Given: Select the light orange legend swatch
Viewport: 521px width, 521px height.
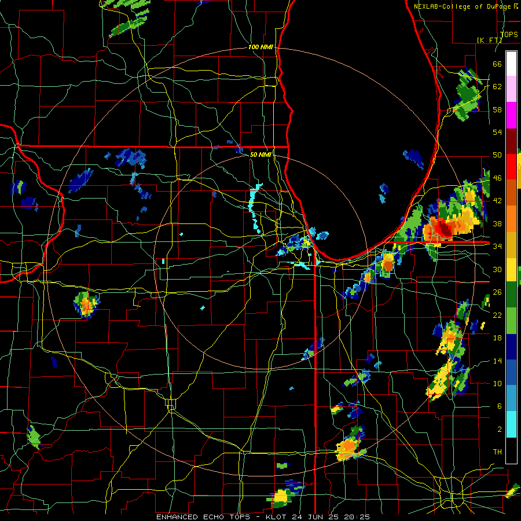Looking at the screenshot, I should tap(511, 219).
